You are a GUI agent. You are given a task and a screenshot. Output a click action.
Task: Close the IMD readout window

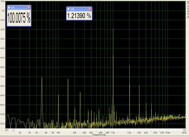[29, 8]
